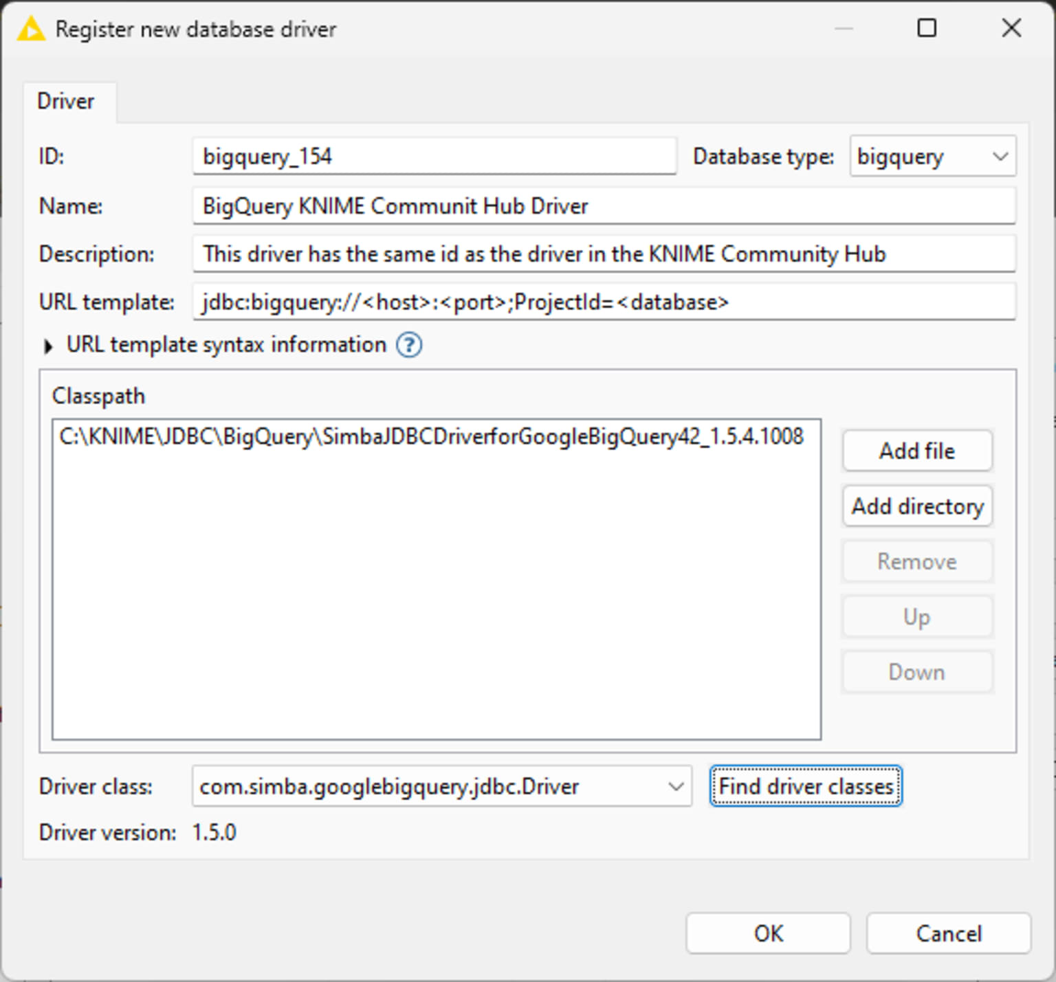This screenshot has height=982, width=1056.
Task: Confirm with the OK button
Action: [768, 933]
